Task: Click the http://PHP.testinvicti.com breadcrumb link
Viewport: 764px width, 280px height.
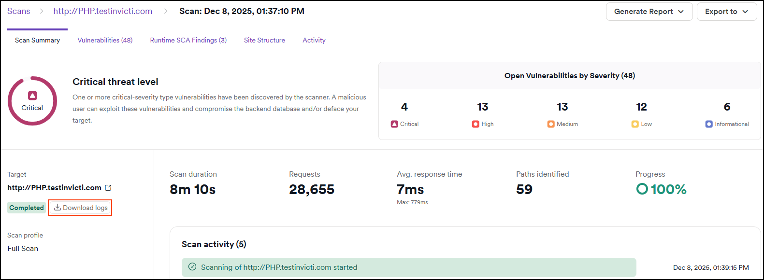Action: (x=102, y=11)
